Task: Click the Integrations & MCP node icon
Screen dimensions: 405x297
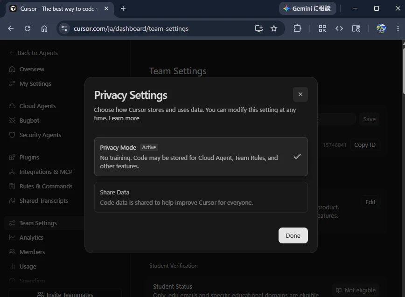Action: pos(12,172)
